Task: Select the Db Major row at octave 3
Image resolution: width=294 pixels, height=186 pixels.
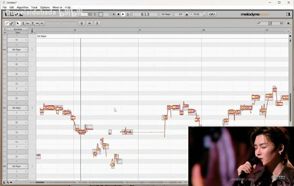Action: [18, 166]
